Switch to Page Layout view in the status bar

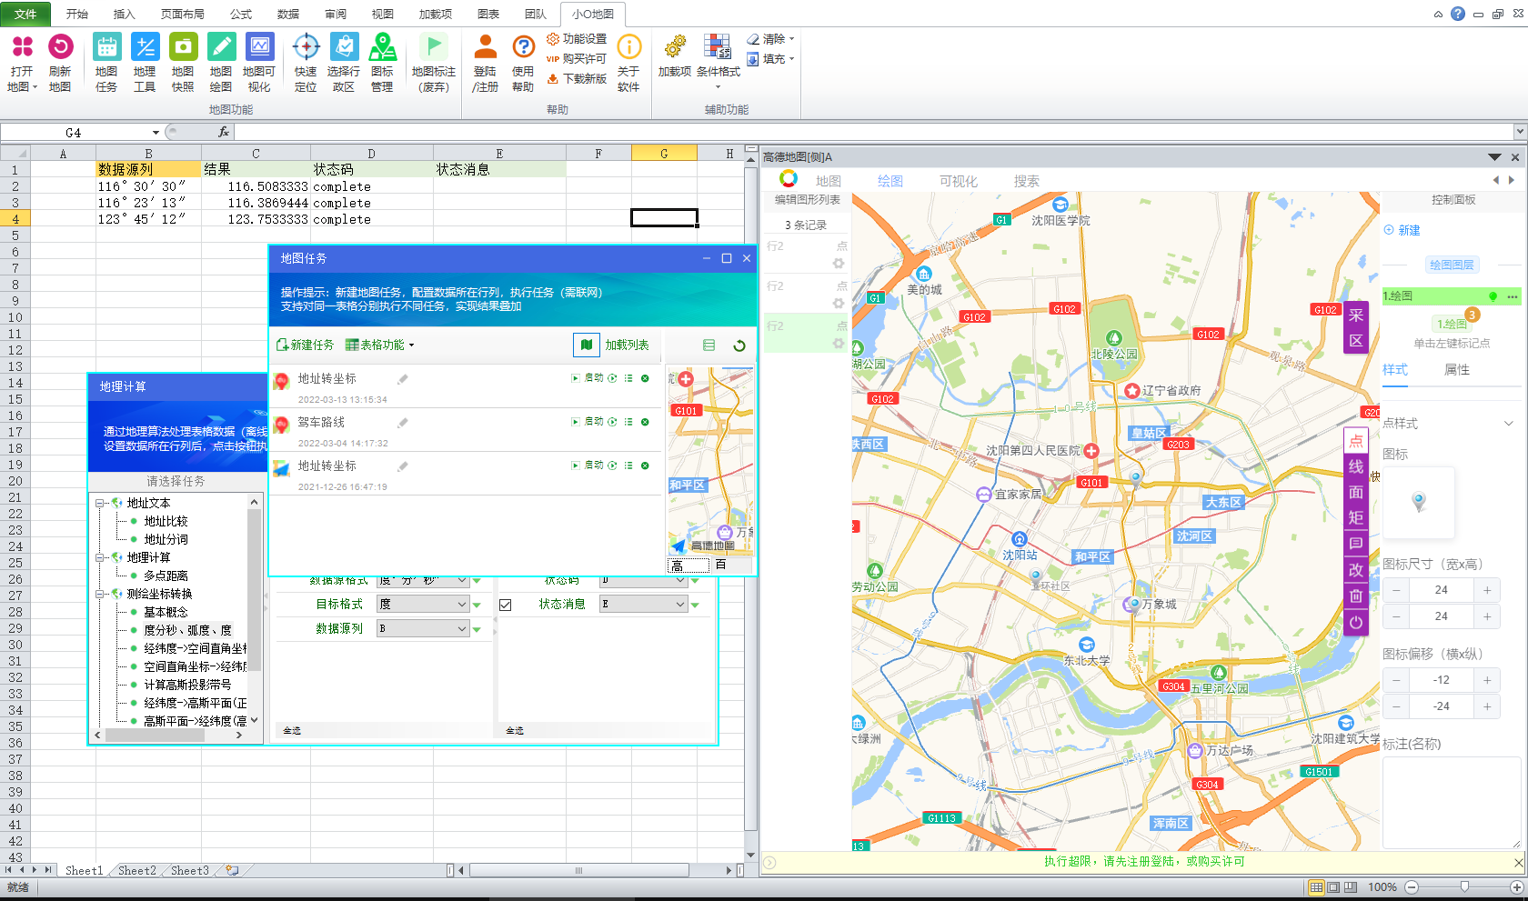point(1333,887)
